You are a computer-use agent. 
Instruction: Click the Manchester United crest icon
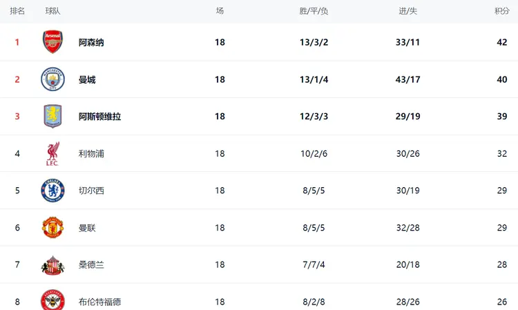52,227
